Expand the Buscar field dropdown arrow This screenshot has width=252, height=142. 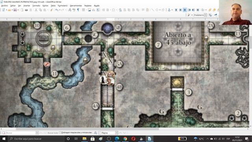[x=37, y=133]
